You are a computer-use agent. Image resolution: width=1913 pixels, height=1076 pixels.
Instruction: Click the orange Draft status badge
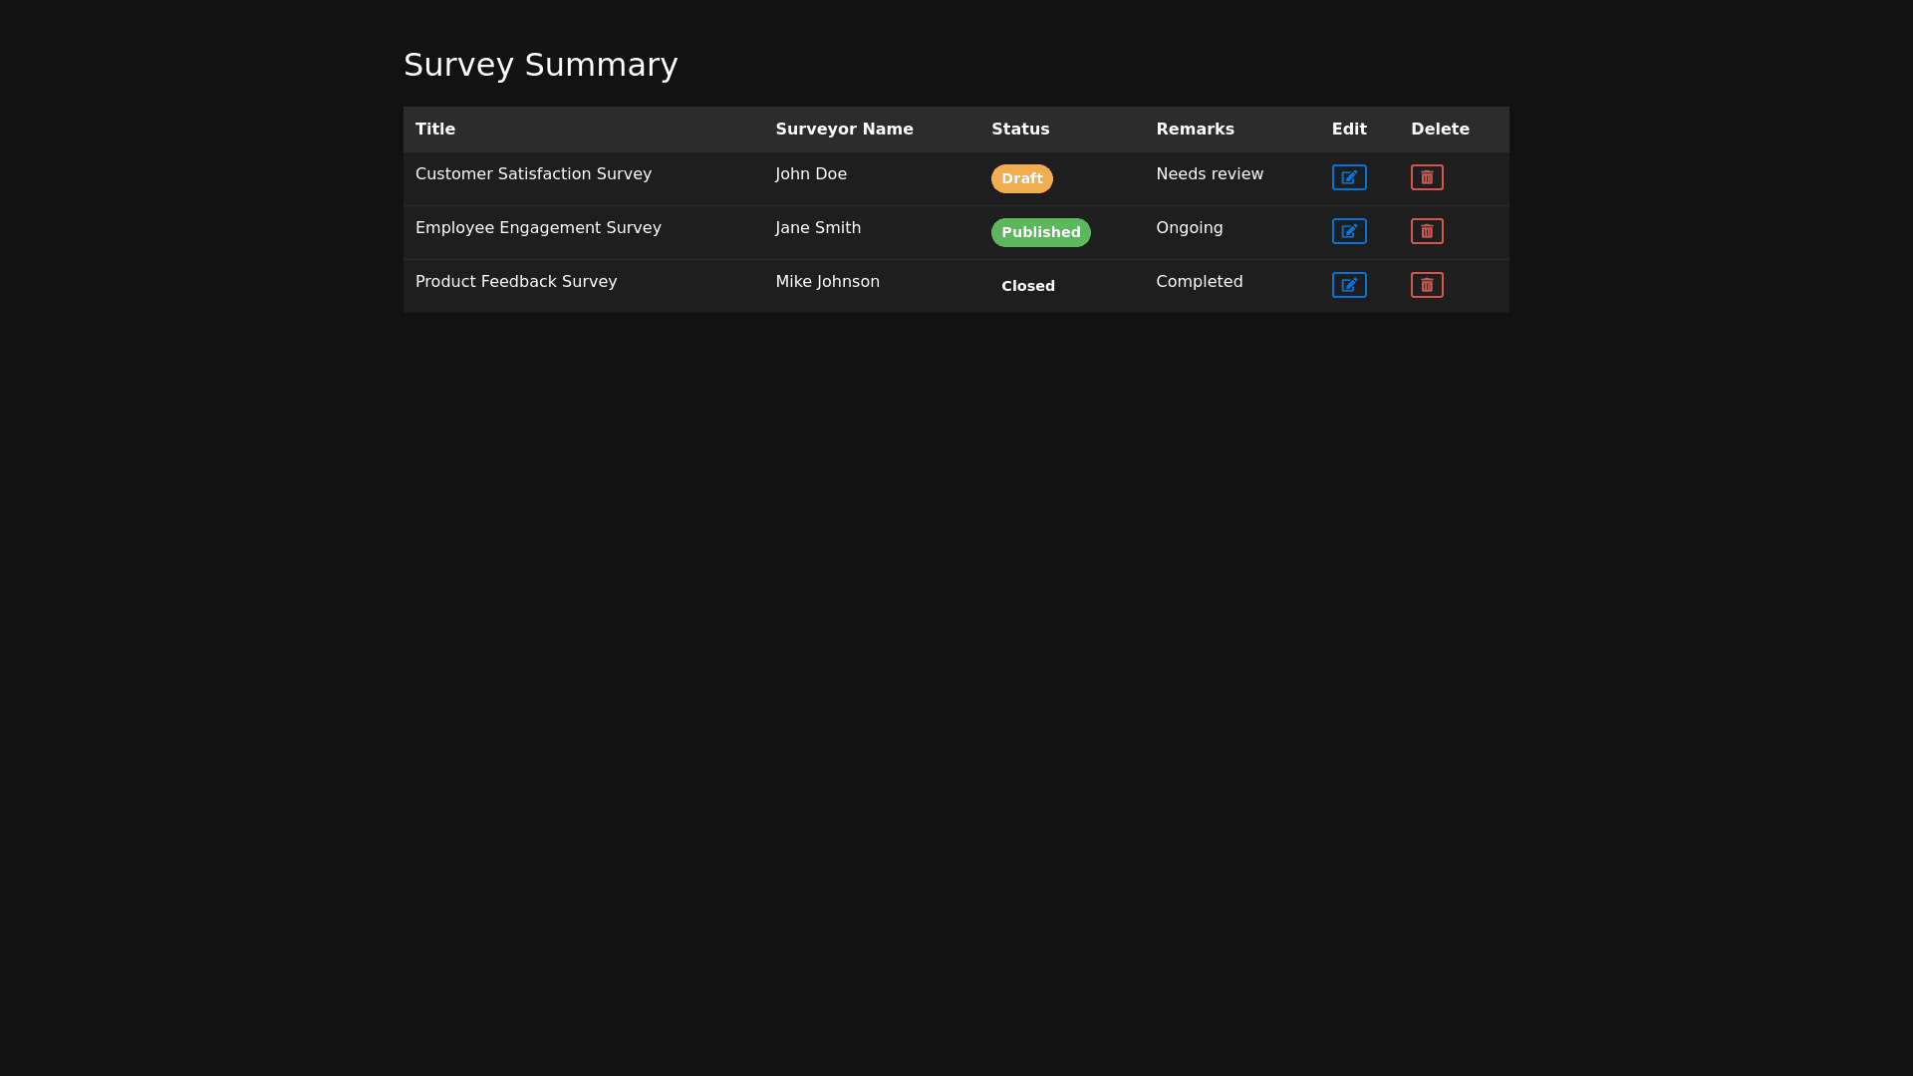click(1021, 178)
